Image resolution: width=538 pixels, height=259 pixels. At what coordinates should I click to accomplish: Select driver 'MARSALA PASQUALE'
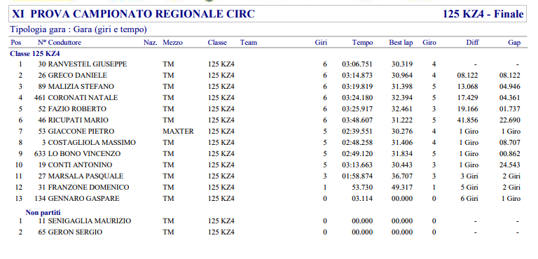pyautogui.click(x=85, y=176)
